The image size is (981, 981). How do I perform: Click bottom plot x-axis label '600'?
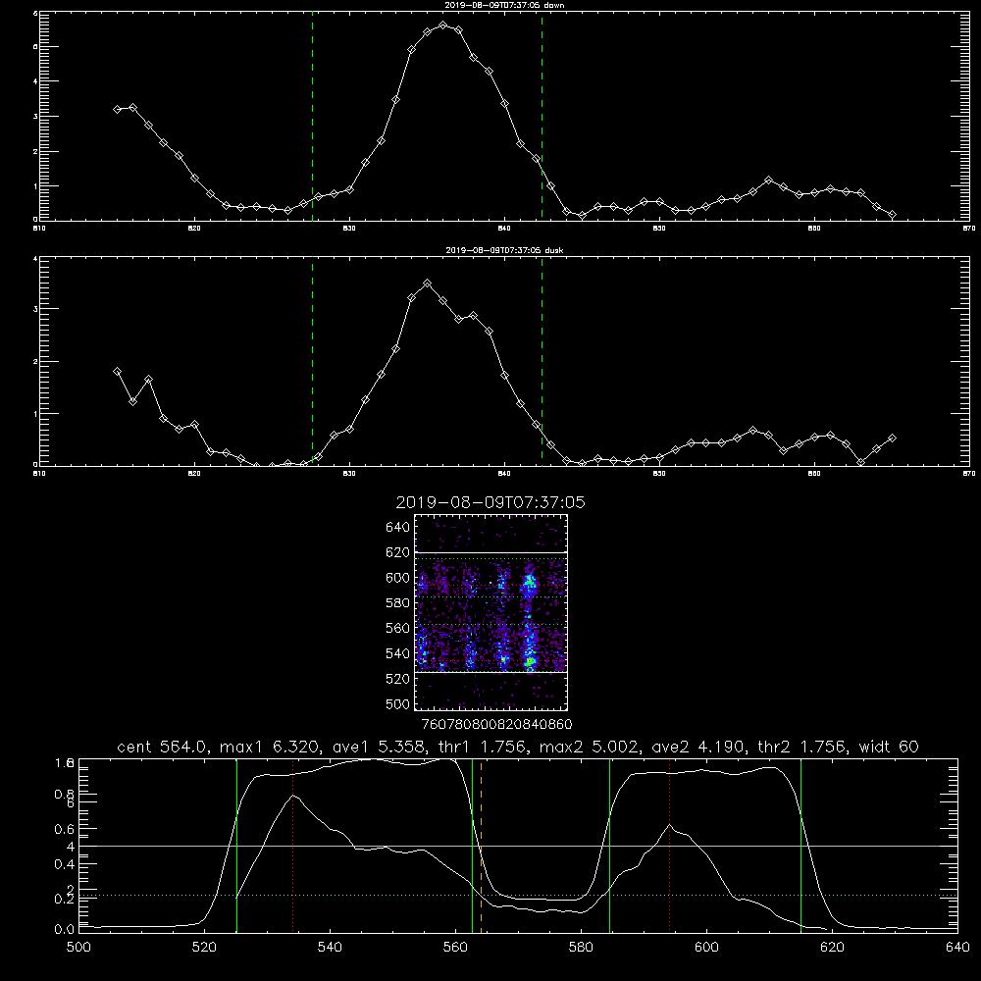(x=707, y=948)
